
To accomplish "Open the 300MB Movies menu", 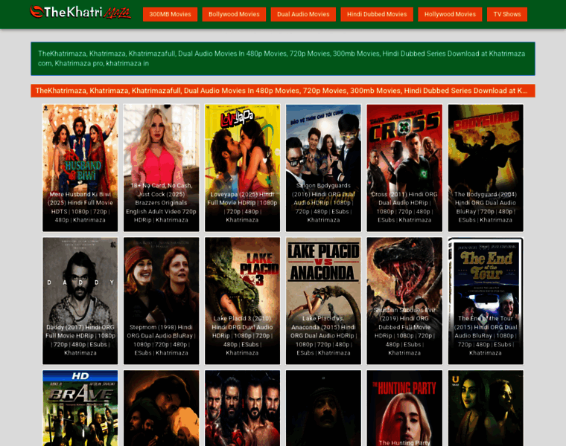I will point(170,14).
